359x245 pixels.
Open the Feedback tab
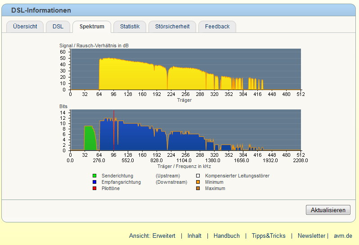point(217,27)
